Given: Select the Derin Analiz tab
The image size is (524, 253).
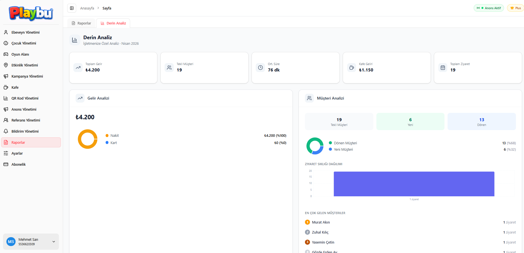Looking at the screenshot, I should click(x=113, y=23).
